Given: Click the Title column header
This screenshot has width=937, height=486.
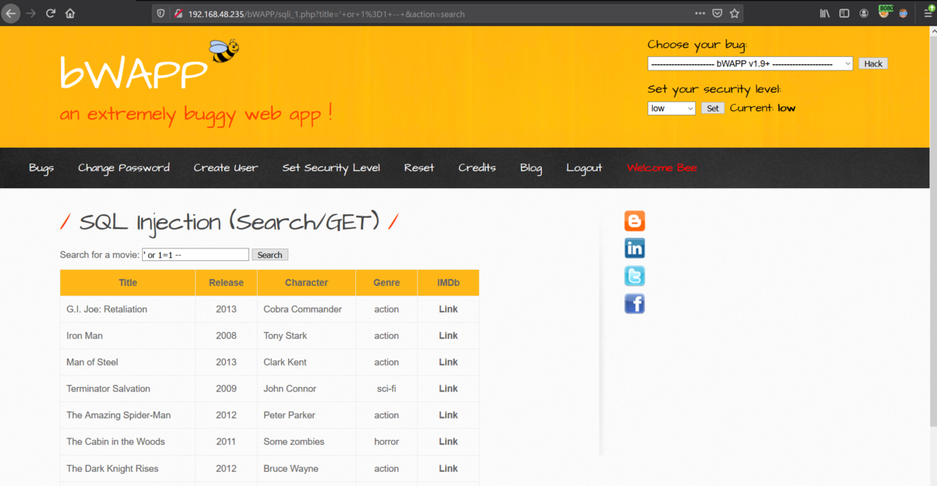Looking at the screenshot, I should [128, 283].
